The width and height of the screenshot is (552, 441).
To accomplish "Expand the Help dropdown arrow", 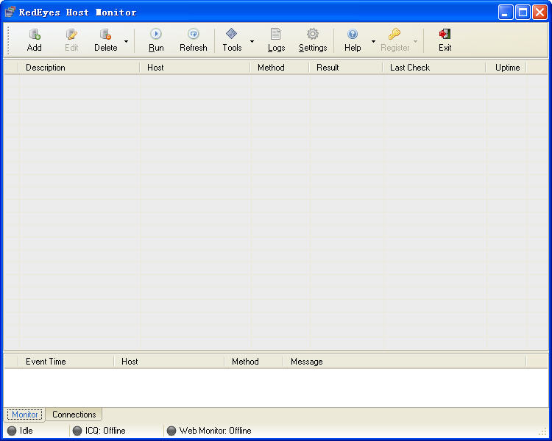I will click(373, 41).
